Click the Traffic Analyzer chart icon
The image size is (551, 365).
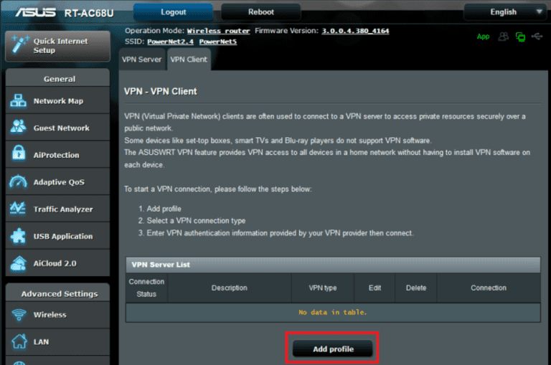click(x=18, y=209)
